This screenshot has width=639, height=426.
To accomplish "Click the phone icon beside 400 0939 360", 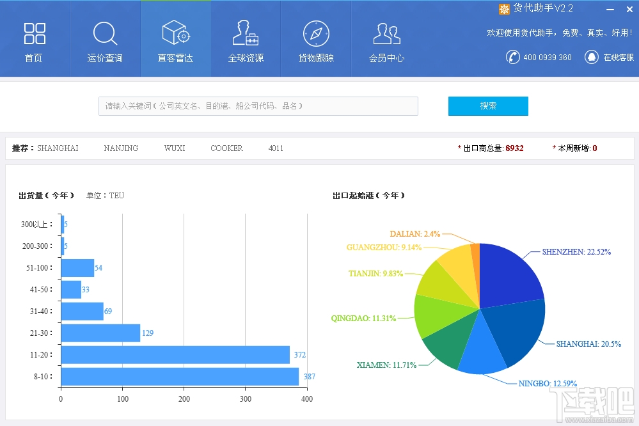I will tap(512, 57).
